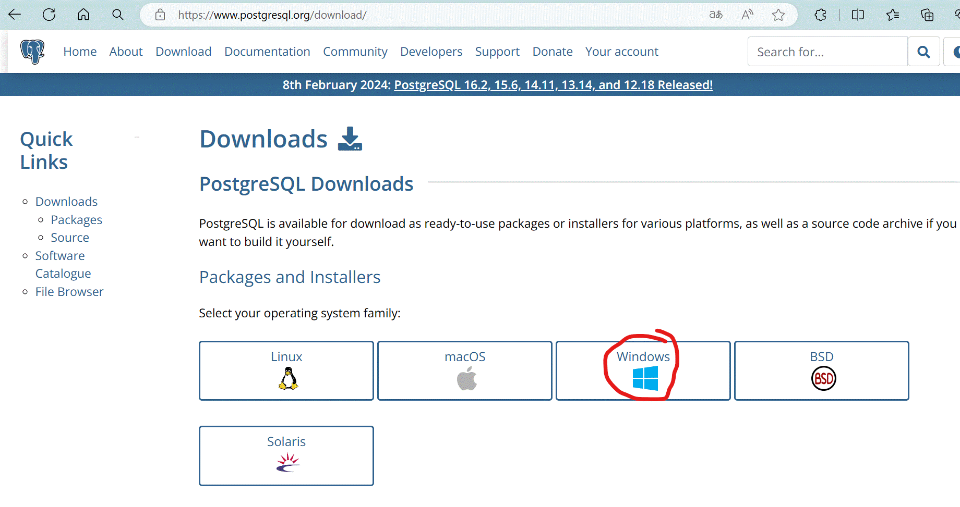Start Read aloud from address bar
The width and height of the screenshot is (960, 507).
pos(748,15)
